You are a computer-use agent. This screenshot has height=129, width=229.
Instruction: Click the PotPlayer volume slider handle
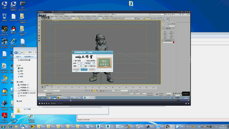click(x=188, y=100)
